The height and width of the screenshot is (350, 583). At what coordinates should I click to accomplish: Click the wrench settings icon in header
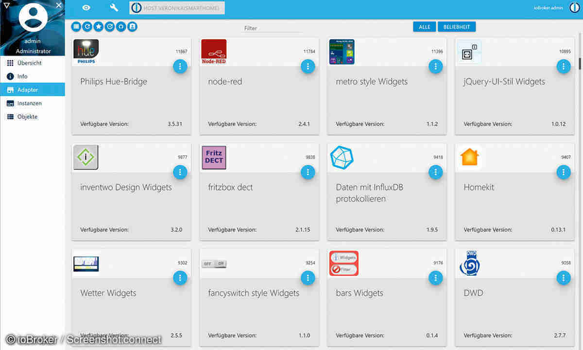114,8
